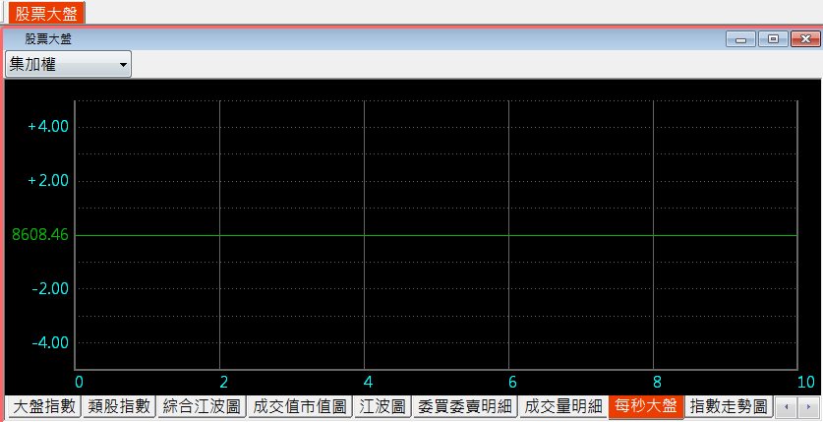Click the green 8608.46 reference price label

coord(40,235)
